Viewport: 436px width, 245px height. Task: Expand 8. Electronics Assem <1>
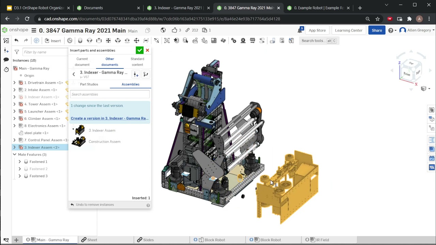point(15,126)
